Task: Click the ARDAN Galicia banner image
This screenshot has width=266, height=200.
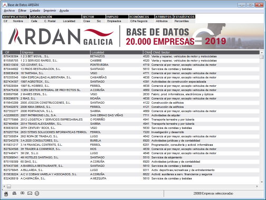Action: click(x=133, y=36)
